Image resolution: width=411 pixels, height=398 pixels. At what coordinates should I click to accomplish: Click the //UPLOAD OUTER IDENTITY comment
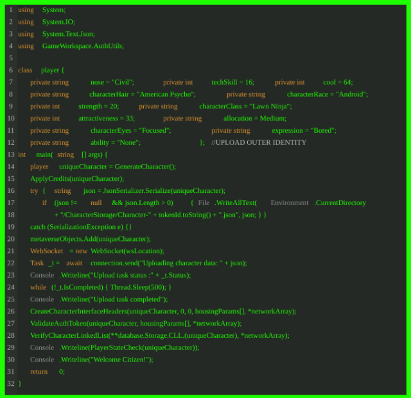point(259,142)
